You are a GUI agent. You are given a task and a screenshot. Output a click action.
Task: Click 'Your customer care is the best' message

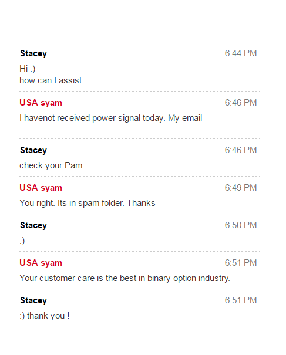click(x=125, y=279)
